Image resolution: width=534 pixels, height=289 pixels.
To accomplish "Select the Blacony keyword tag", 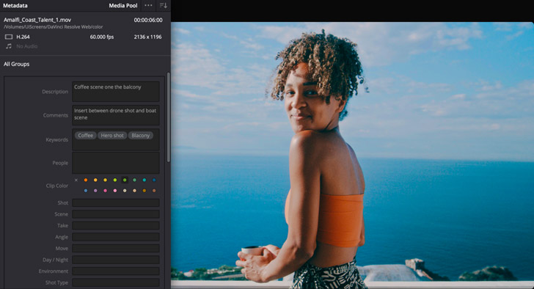I will (140, 136).
